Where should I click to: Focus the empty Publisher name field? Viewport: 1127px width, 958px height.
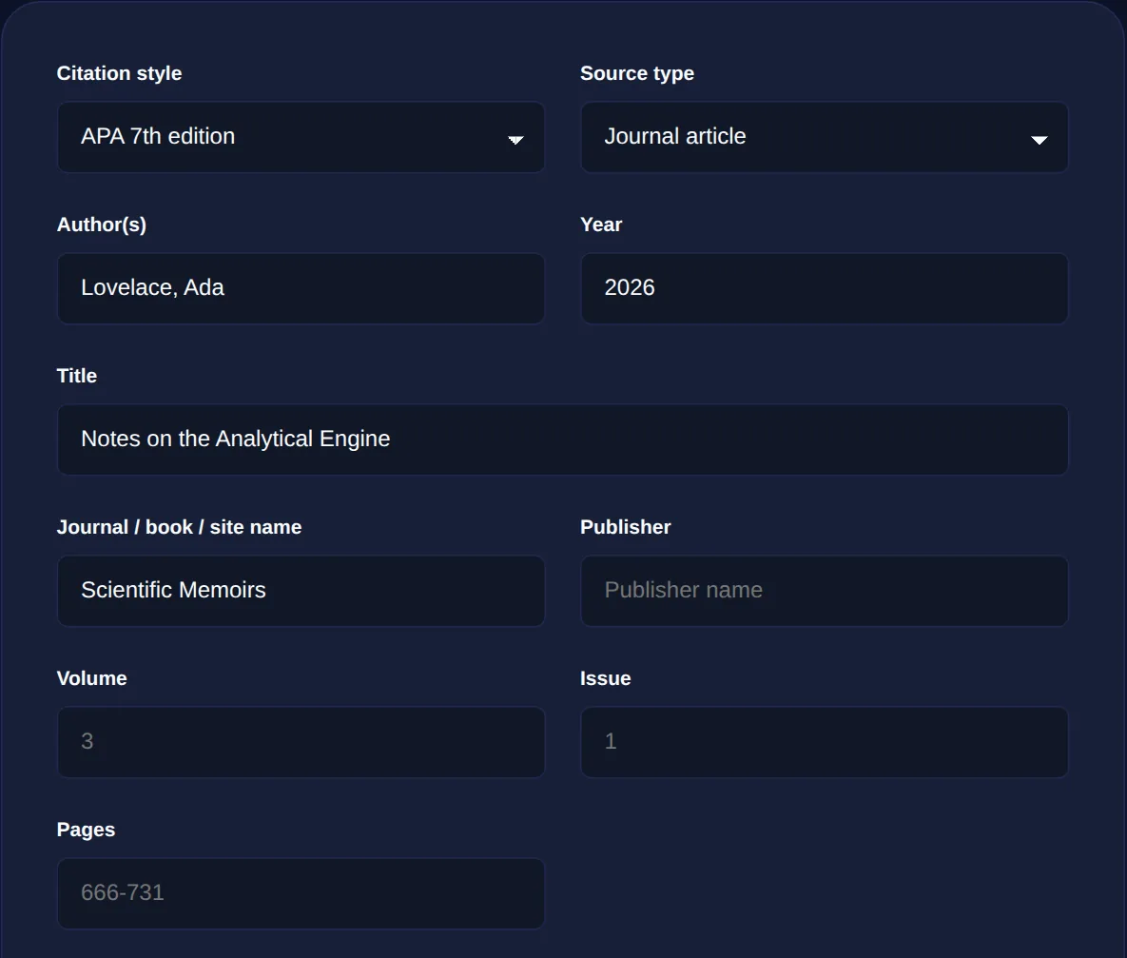(x=824, y=591)
